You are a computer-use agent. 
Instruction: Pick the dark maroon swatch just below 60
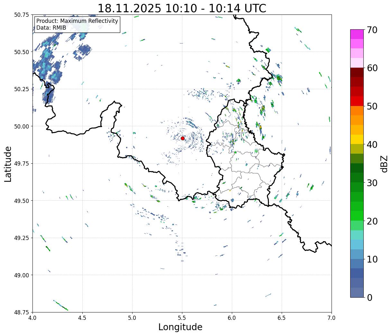coord(357,72)
